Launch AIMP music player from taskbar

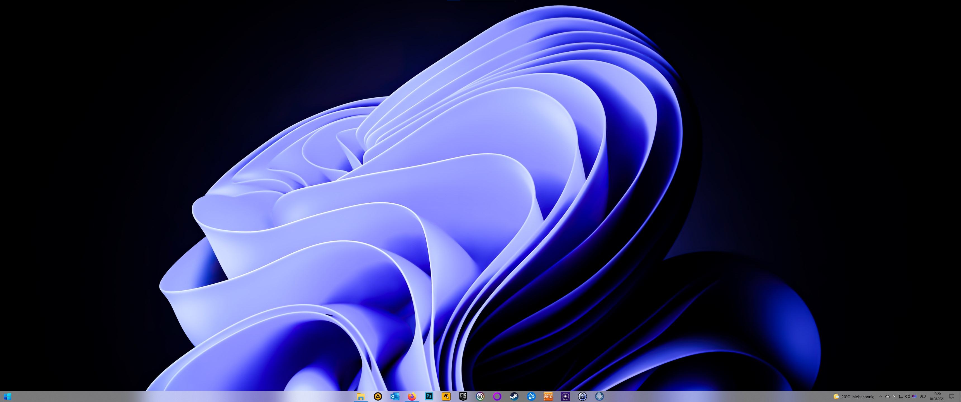(x=378, y=396)
